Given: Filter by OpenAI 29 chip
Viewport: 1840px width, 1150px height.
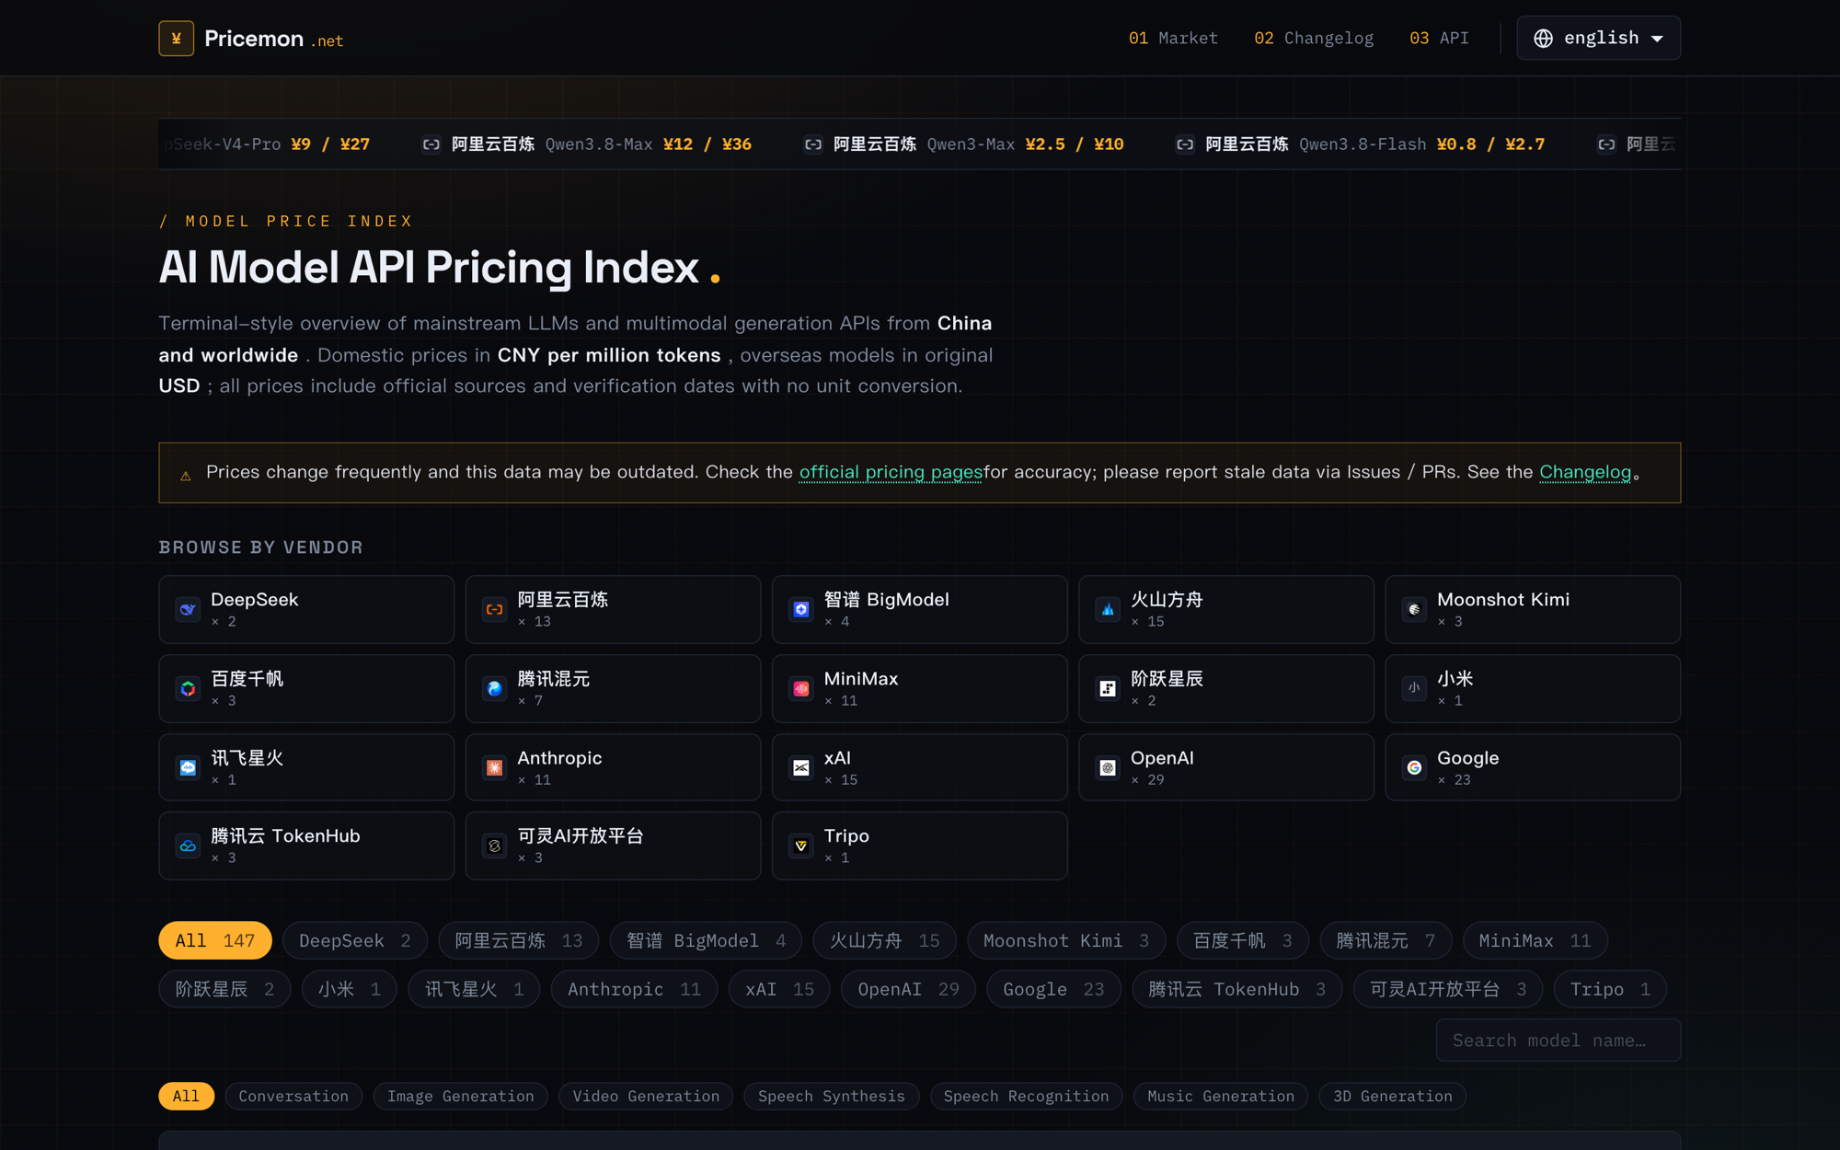Looking at the screenshot, I should pos(908,989).
